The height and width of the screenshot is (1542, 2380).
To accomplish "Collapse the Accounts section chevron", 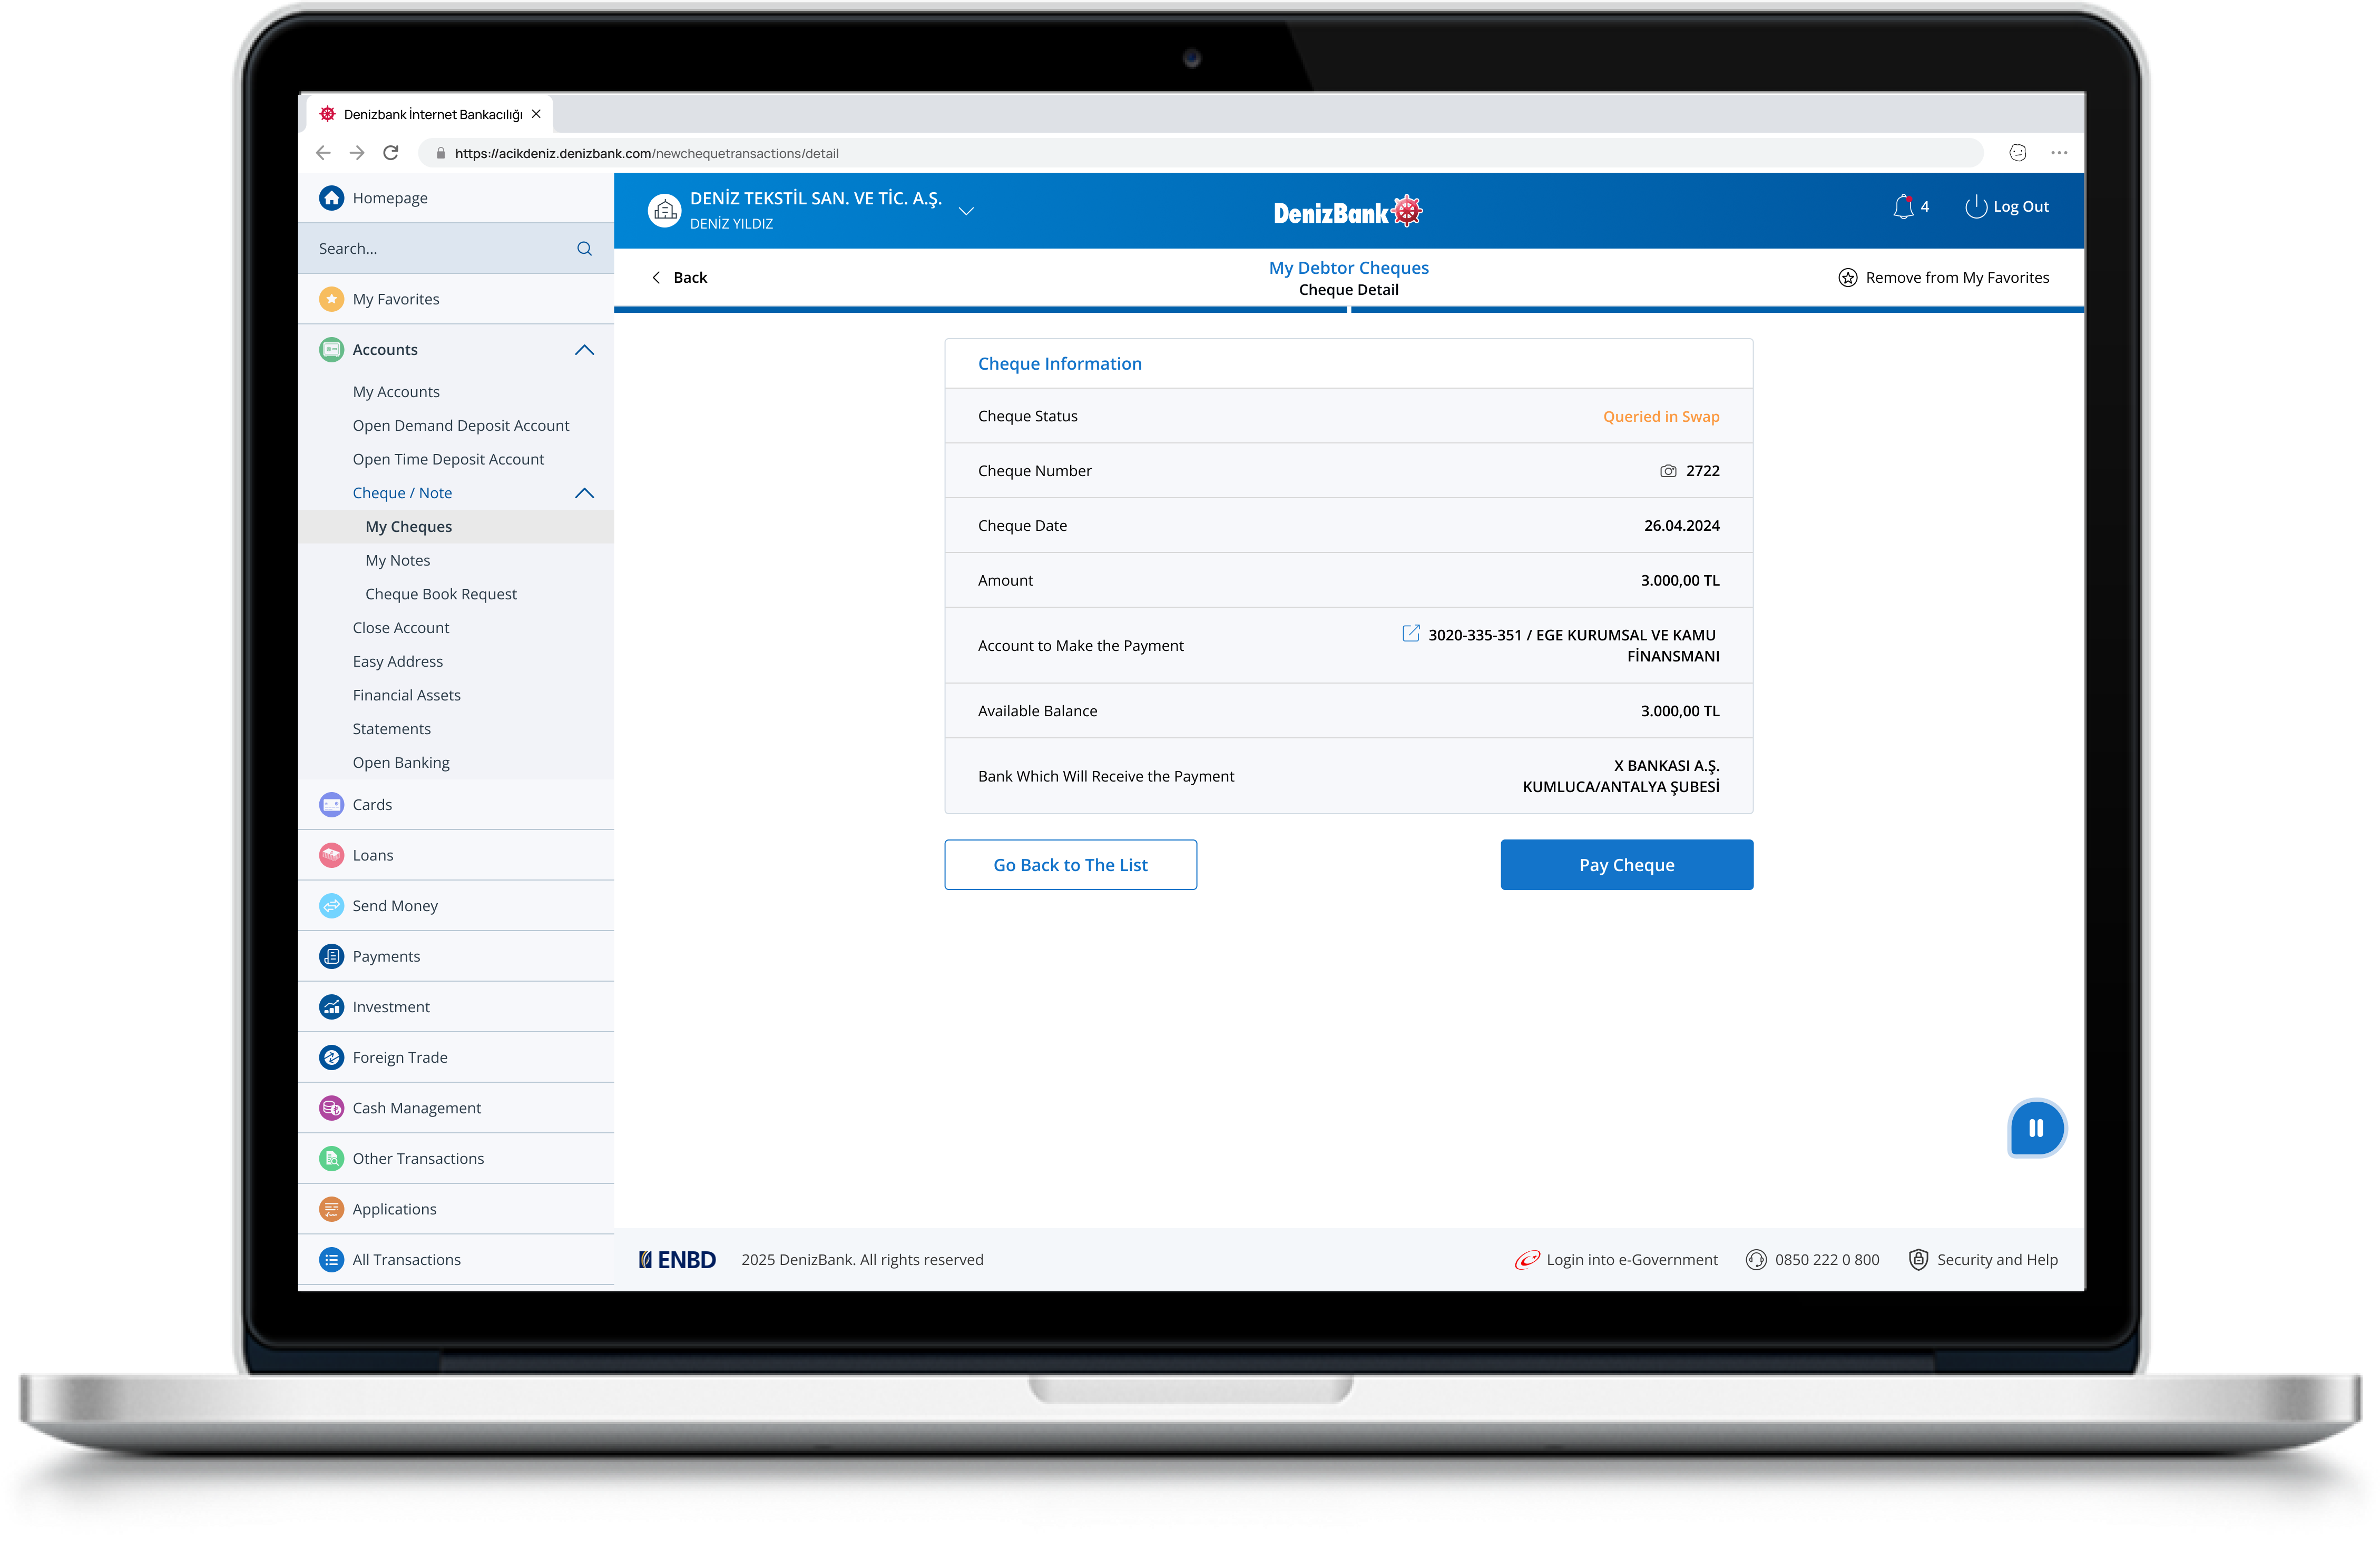I will tap(584, 350).
